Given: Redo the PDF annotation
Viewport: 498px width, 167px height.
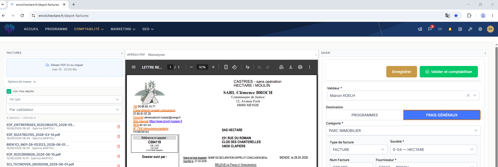Looking at the screenshot, I should [x=268, y=67].
